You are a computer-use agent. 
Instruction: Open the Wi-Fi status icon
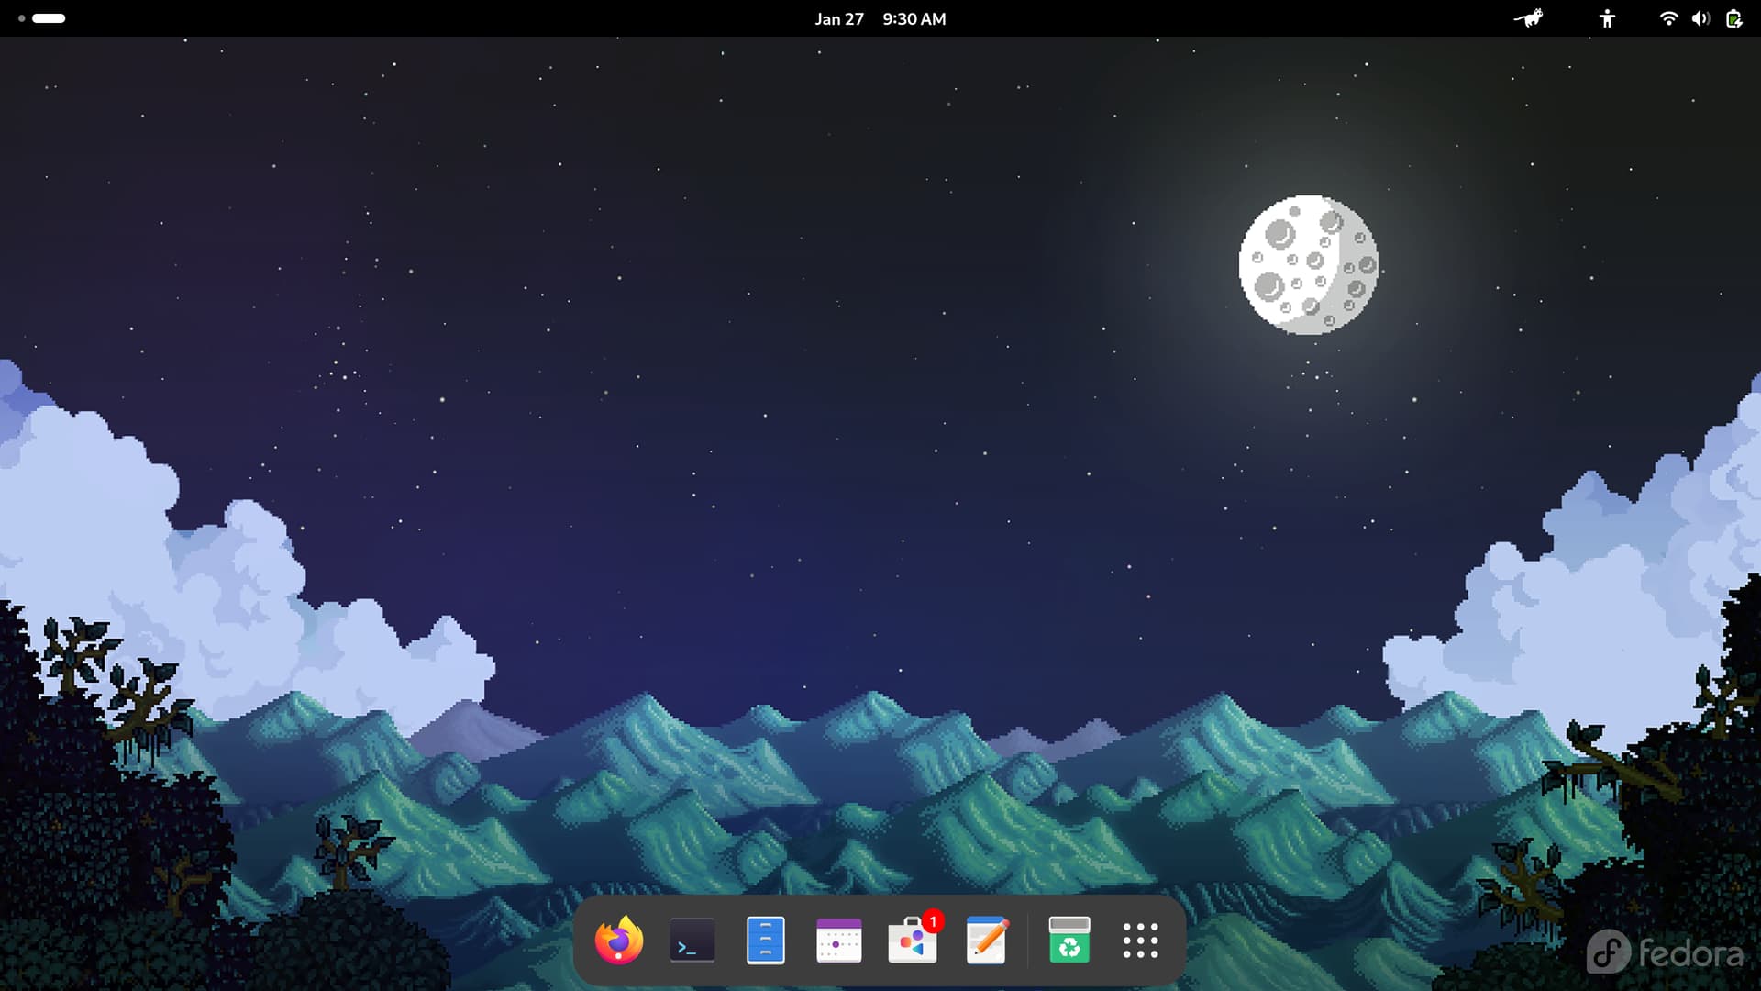[x=1668, y=18]
